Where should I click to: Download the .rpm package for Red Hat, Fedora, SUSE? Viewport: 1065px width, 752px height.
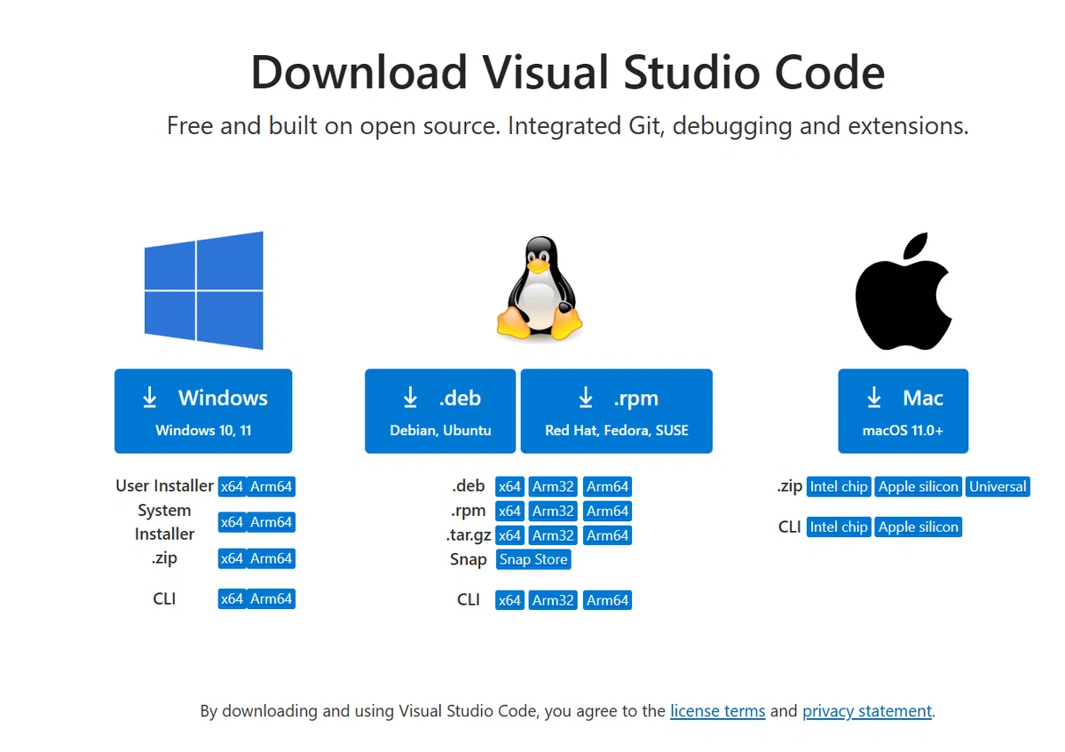pos(617,411)
